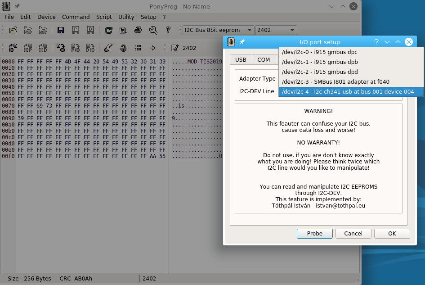
Task: Reload the file with the green arrow
Action: point(108,30)
